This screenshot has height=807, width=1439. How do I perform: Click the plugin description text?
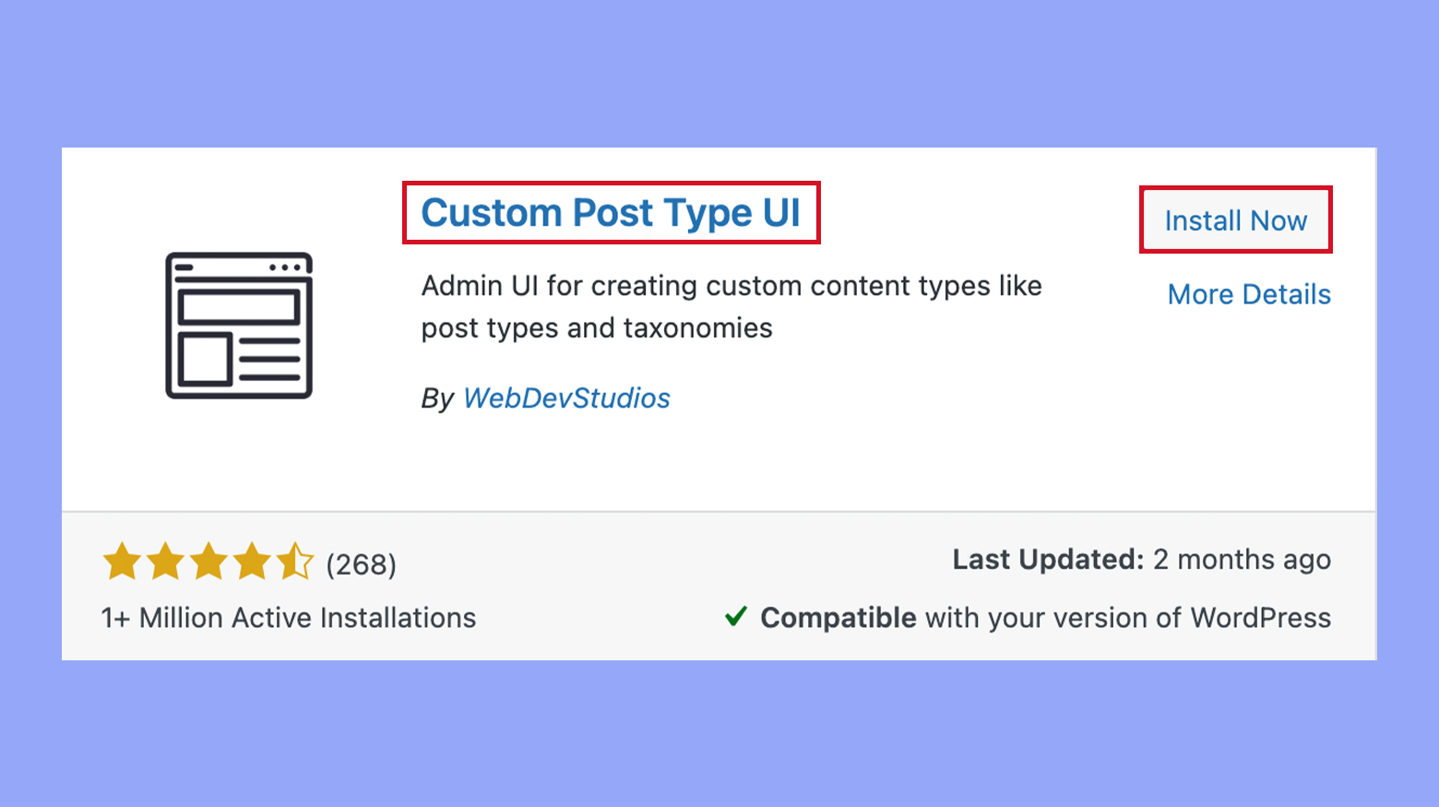(x=731, y=305)
